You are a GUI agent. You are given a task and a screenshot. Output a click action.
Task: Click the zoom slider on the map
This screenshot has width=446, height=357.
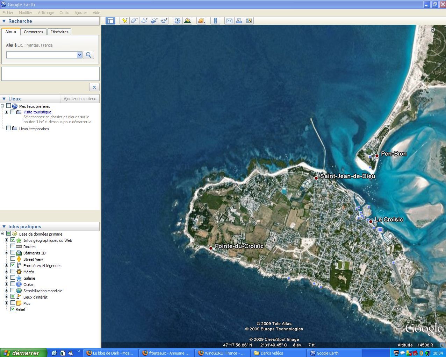(432, 115)
